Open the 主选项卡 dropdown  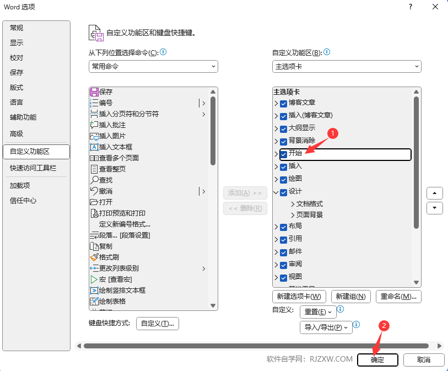coord(347,66)
